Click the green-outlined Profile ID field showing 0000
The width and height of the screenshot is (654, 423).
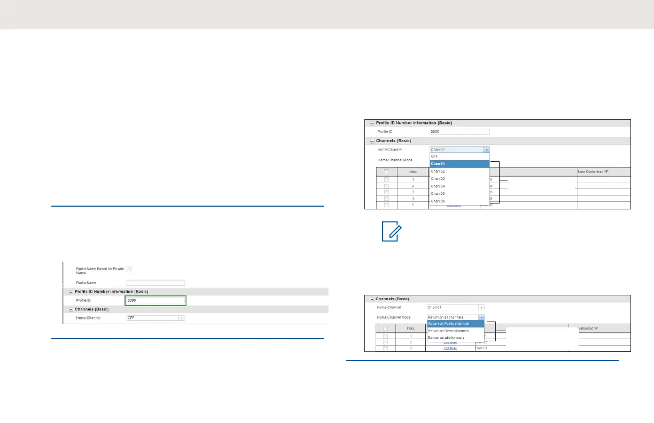click(x=155, y=301)
